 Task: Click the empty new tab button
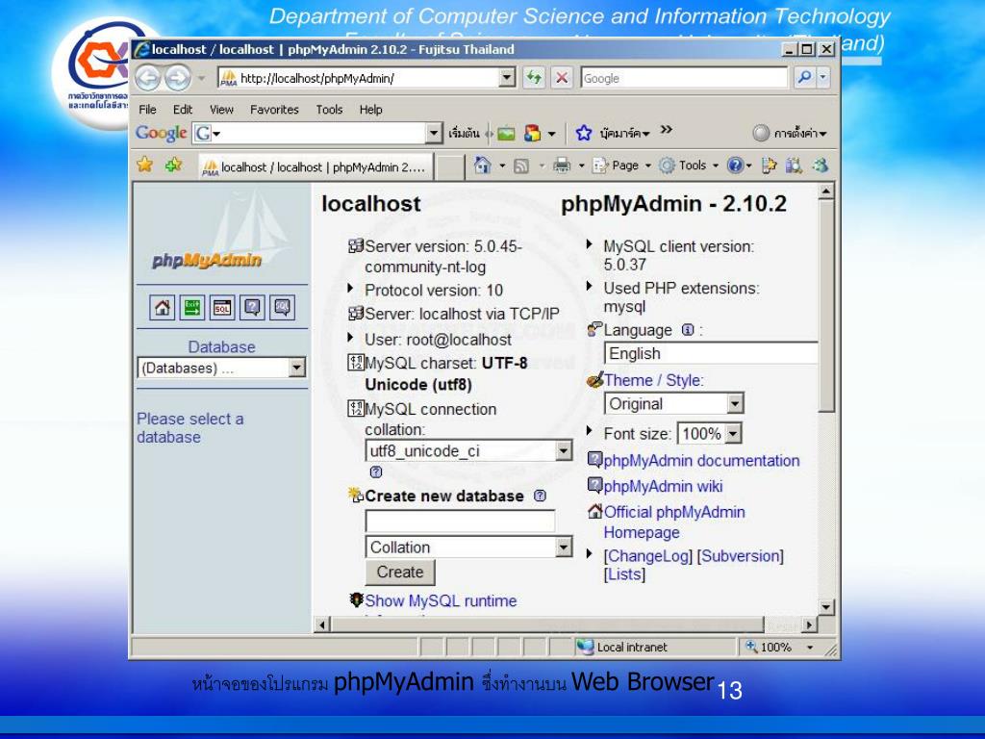(x=450, y=167)
